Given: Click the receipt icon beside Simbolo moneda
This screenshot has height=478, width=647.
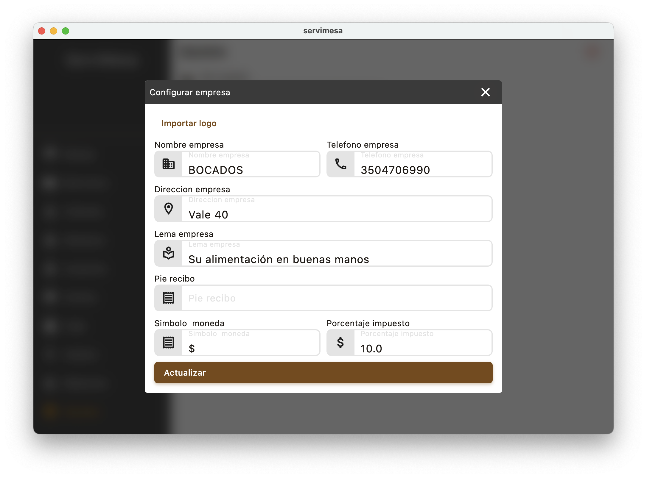Looking at the screenshot, I should [x=168, y=343].
